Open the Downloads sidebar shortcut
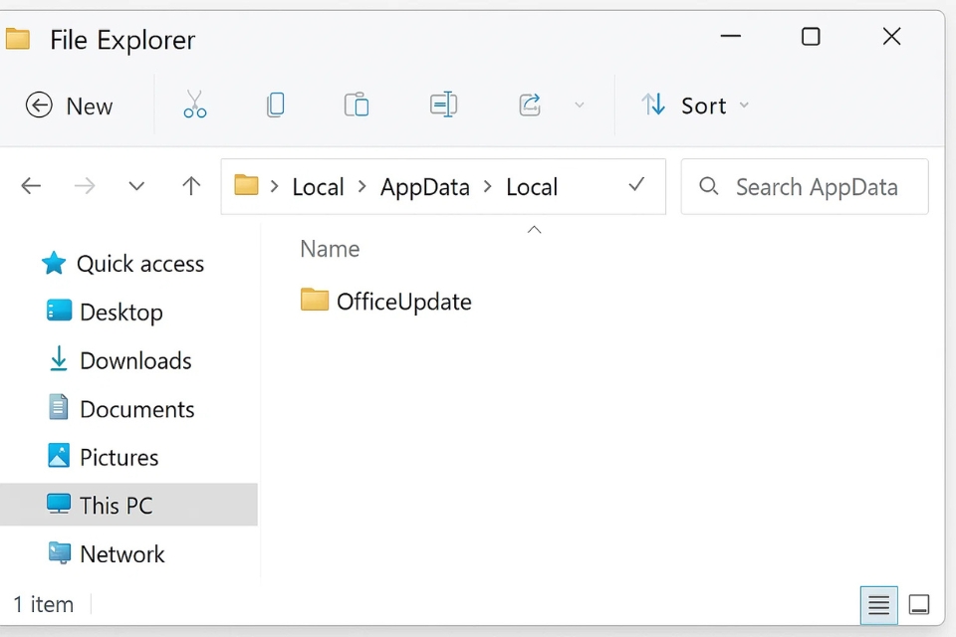This screenshot has height=637, width=956. tap(136, 360)
